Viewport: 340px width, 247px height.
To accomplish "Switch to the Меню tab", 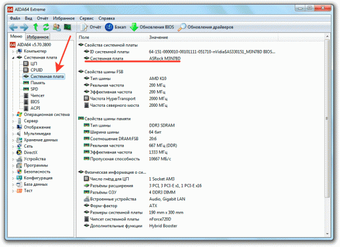I will (16, 36).
